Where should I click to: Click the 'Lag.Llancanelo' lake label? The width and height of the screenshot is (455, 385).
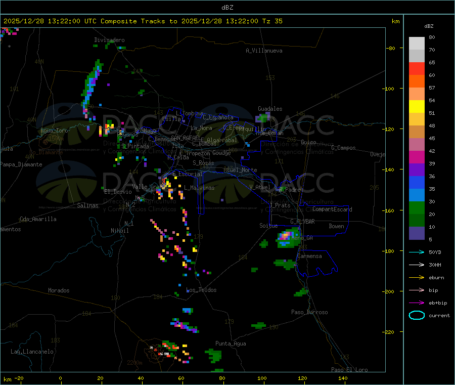pyautogui.click(x=32, y=352)
